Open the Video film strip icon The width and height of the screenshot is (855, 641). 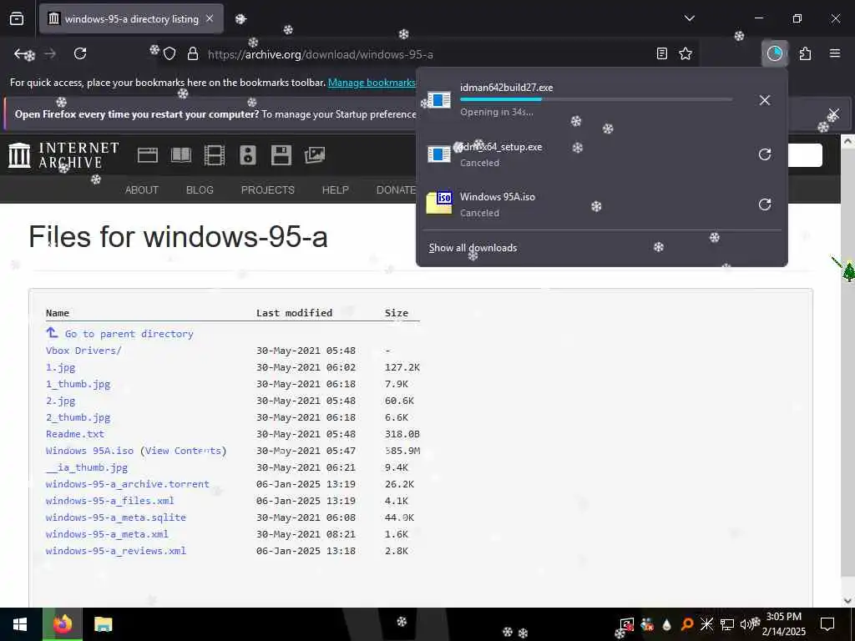[x=215, y=155]
